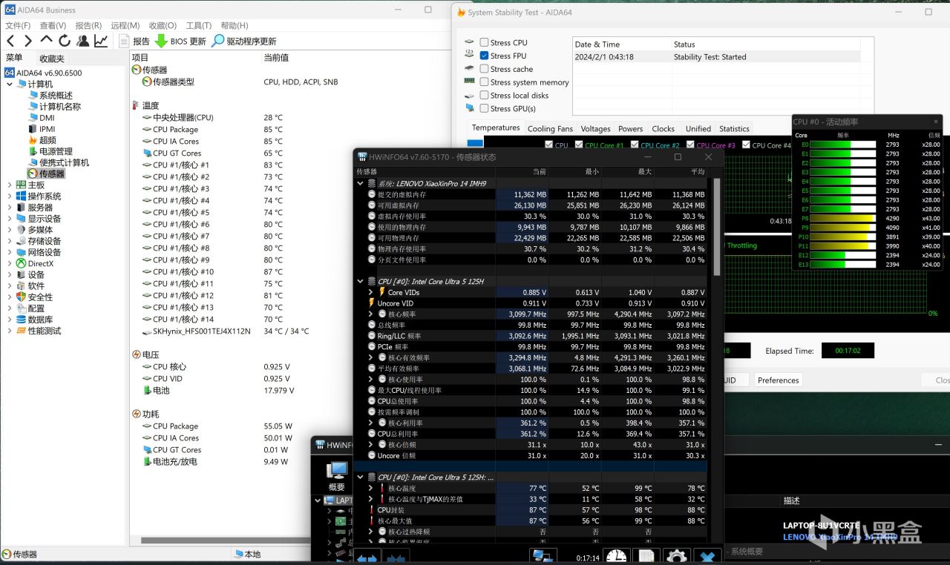950x565 pixels.
Task: Click the BIOS 更新 toolbar label
Action: 189,42
